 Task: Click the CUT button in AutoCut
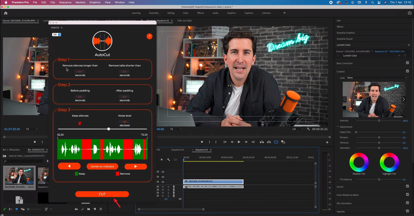click(x=102, y=194)
